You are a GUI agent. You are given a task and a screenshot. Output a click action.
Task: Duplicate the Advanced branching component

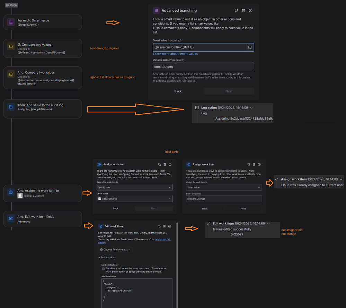[x=237, y=11]
